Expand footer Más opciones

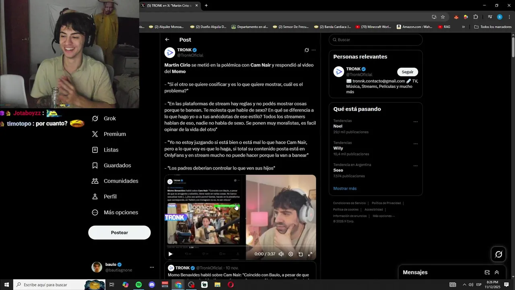384,216
